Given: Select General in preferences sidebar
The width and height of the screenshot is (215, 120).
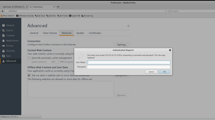Looking at the screenshot, I should [10, 25].
